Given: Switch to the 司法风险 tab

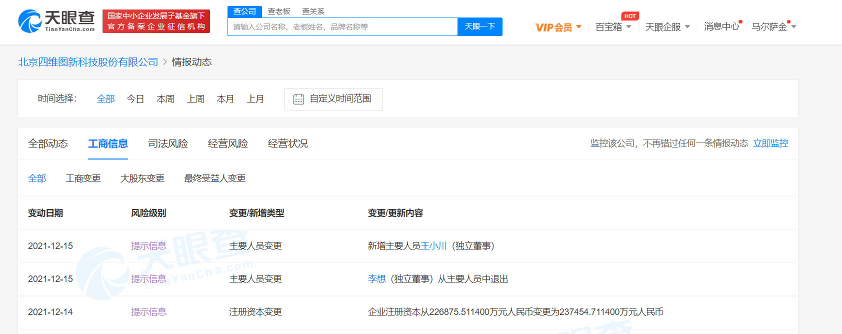Looking at the screenshot, I should [168, 143].
